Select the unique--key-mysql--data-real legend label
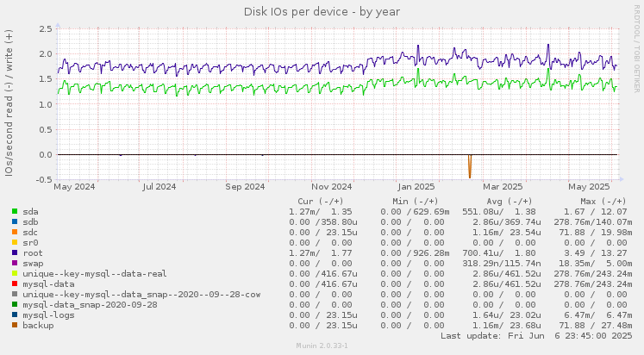Image resolution: width=644 pixels, height=355 pixels. coord(95,274)
